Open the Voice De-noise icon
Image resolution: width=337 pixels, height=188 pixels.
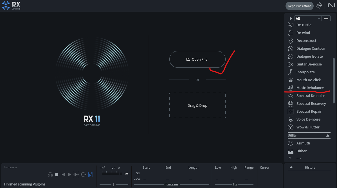(x=291, y=119)
